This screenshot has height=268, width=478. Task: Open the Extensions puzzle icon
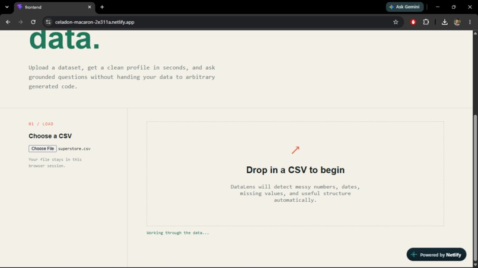(426, 22)
